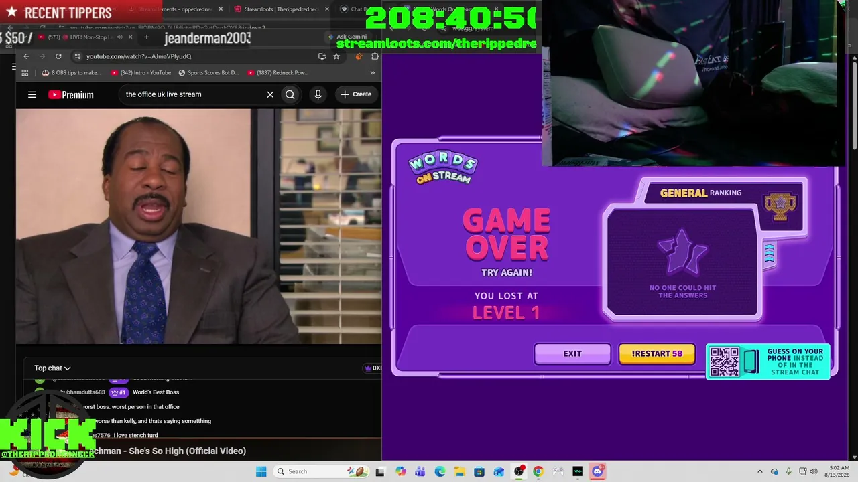The height and width of the screenshot is (482, 858).
Task: Open Microsoft Edge from taskbar
Action: pos(440,471)
